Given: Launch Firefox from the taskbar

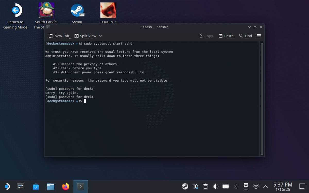Looking at the screenshot, I should (66, 186).
